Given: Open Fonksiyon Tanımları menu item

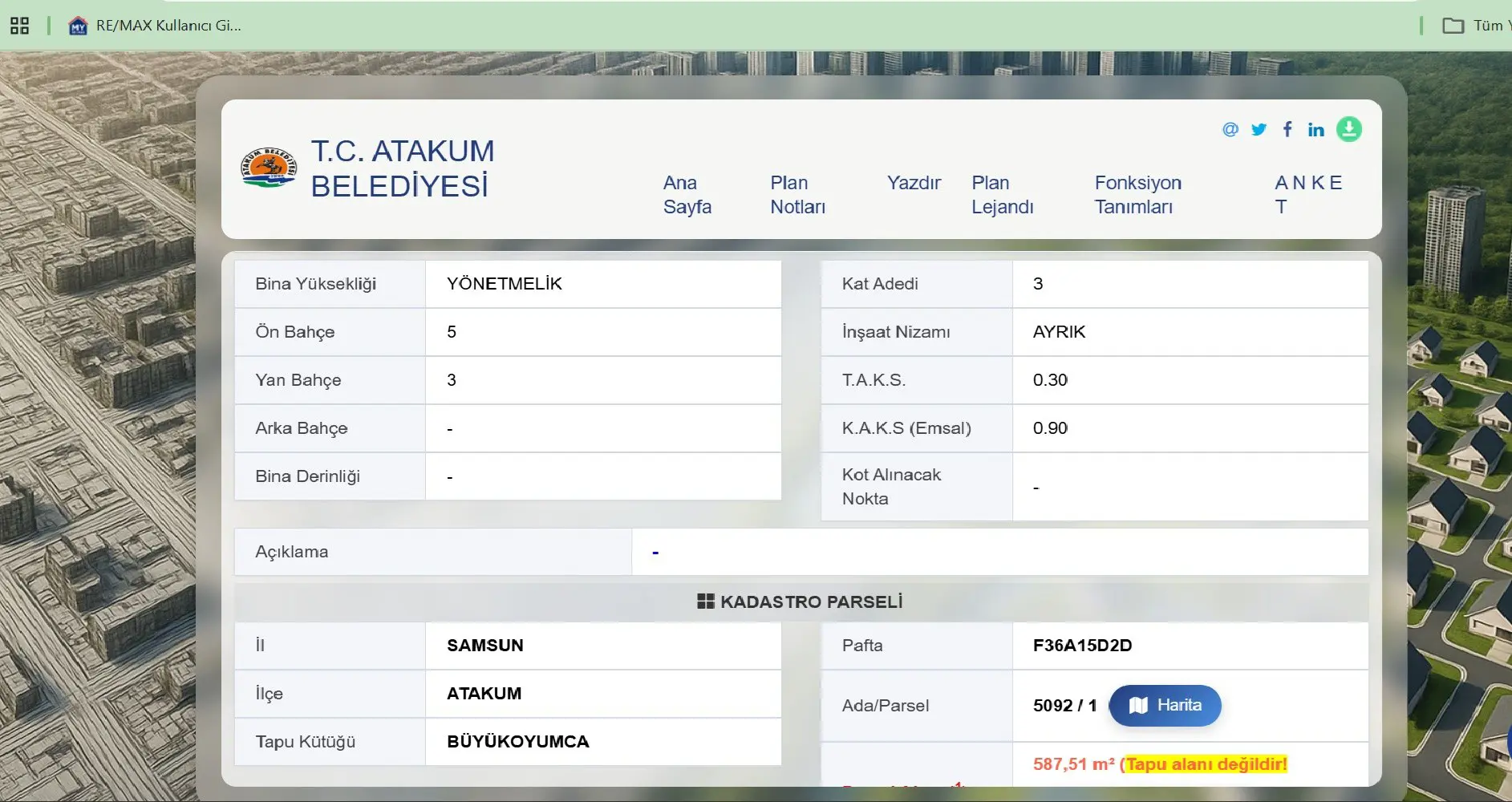Looking at the screenshot, I should click(1137, 195).
